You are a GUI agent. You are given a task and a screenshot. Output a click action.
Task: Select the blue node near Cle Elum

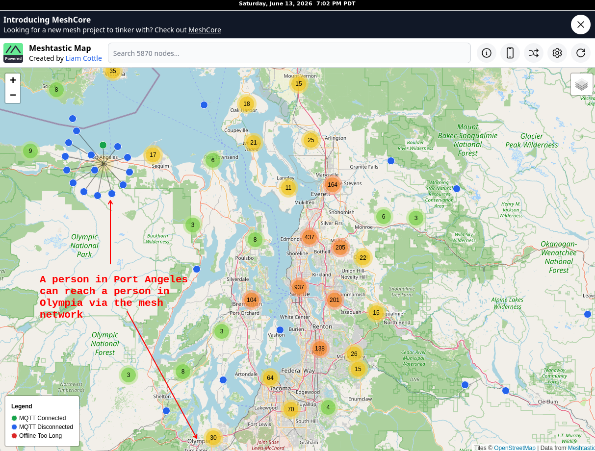pos(506,391)
